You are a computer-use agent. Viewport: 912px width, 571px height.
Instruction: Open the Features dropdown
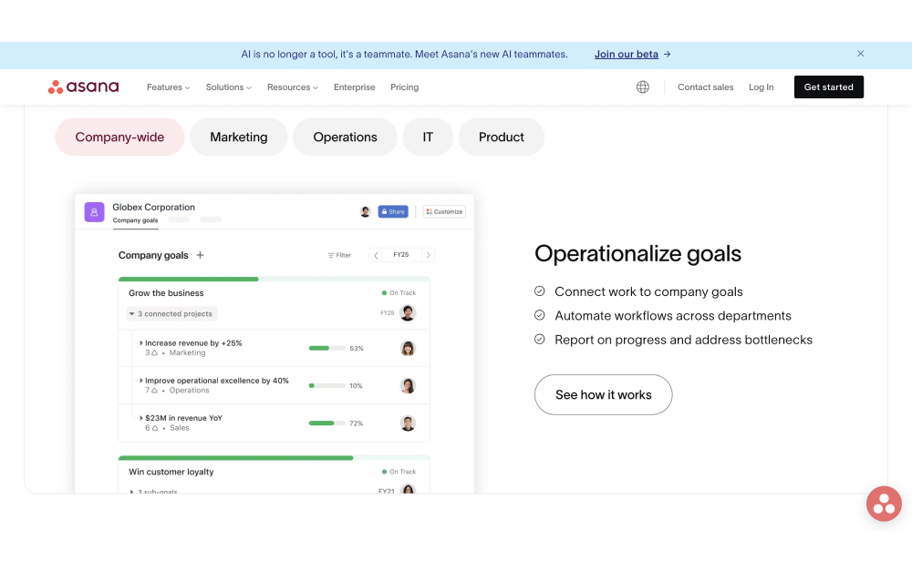[168, 87]
